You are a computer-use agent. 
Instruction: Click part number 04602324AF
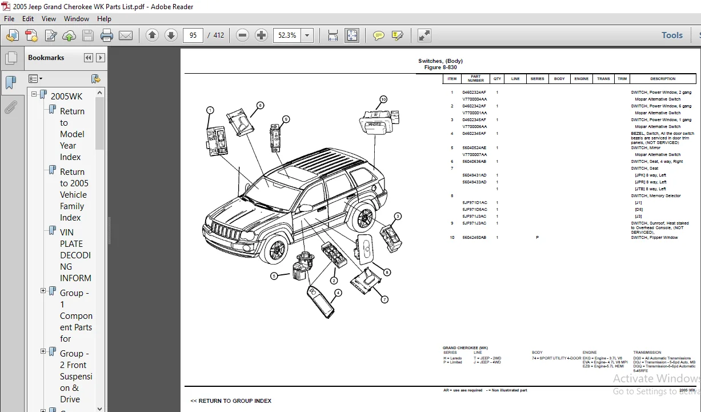tap(474, 92)
